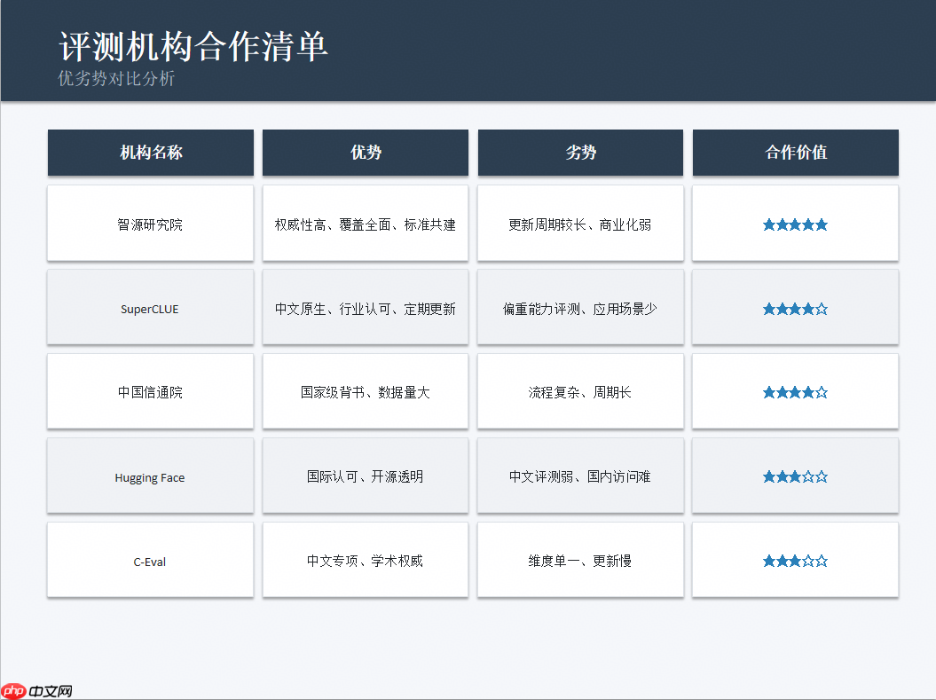Select the C-Eval cell
Image resolution: width=936 pixels, height=700 pixels.
pos(151,560)
